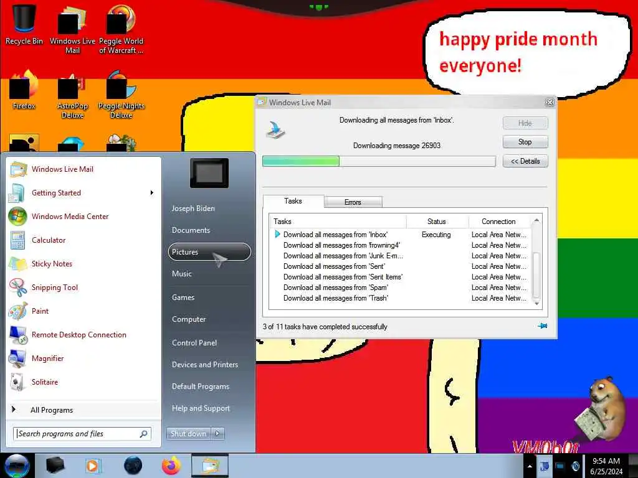The width and height of the screenshot is (638, 478).
Task: Collapse dialog with << Details button
Action: [x=525, y=161]
